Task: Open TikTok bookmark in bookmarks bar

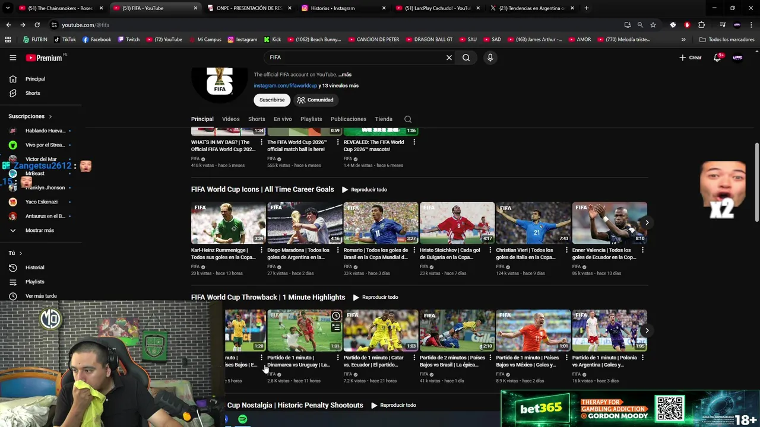Action: tap(65, 40)
